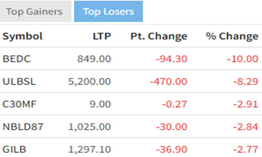Open the NBLD87 stock symbol

pos(23,127)
